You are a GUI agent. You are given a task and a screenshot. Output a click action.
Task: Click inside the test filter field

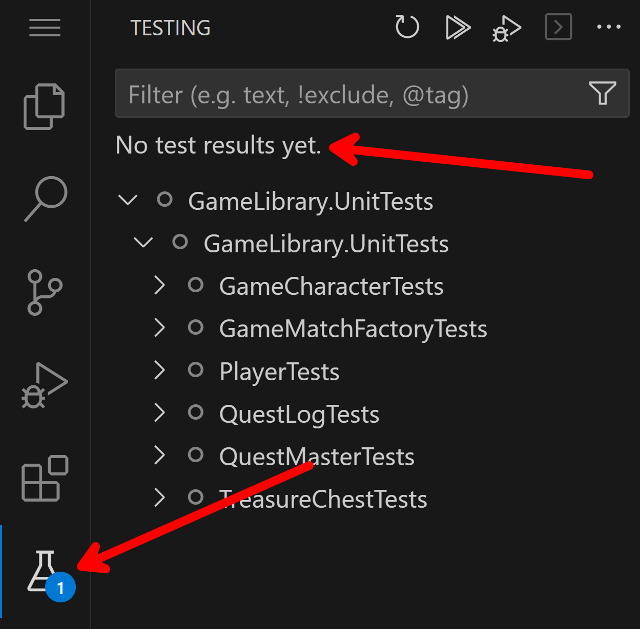pyautogui.click(x=307, y=94)
